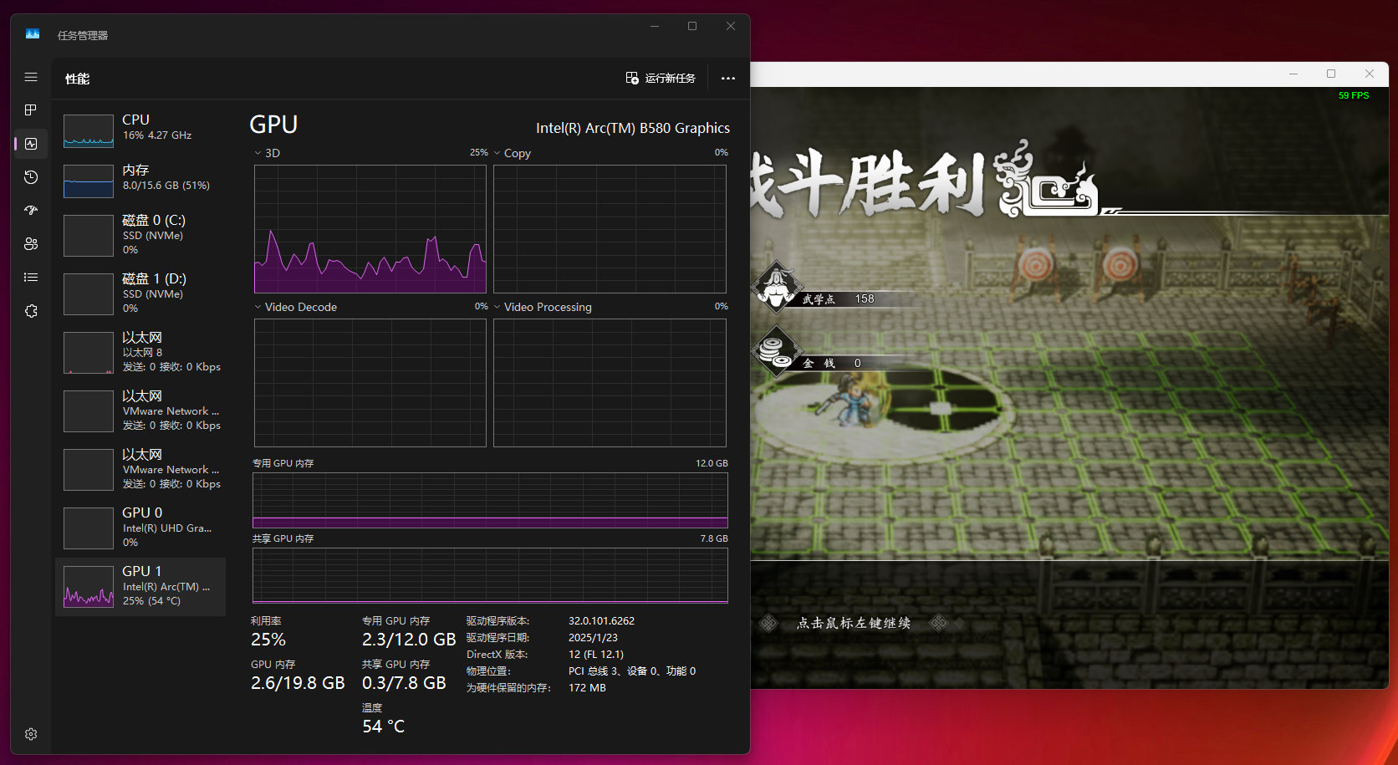Click the Task Manager app icon in title bar
This screenshot has width=1398, height=765.
click(33, 34)
